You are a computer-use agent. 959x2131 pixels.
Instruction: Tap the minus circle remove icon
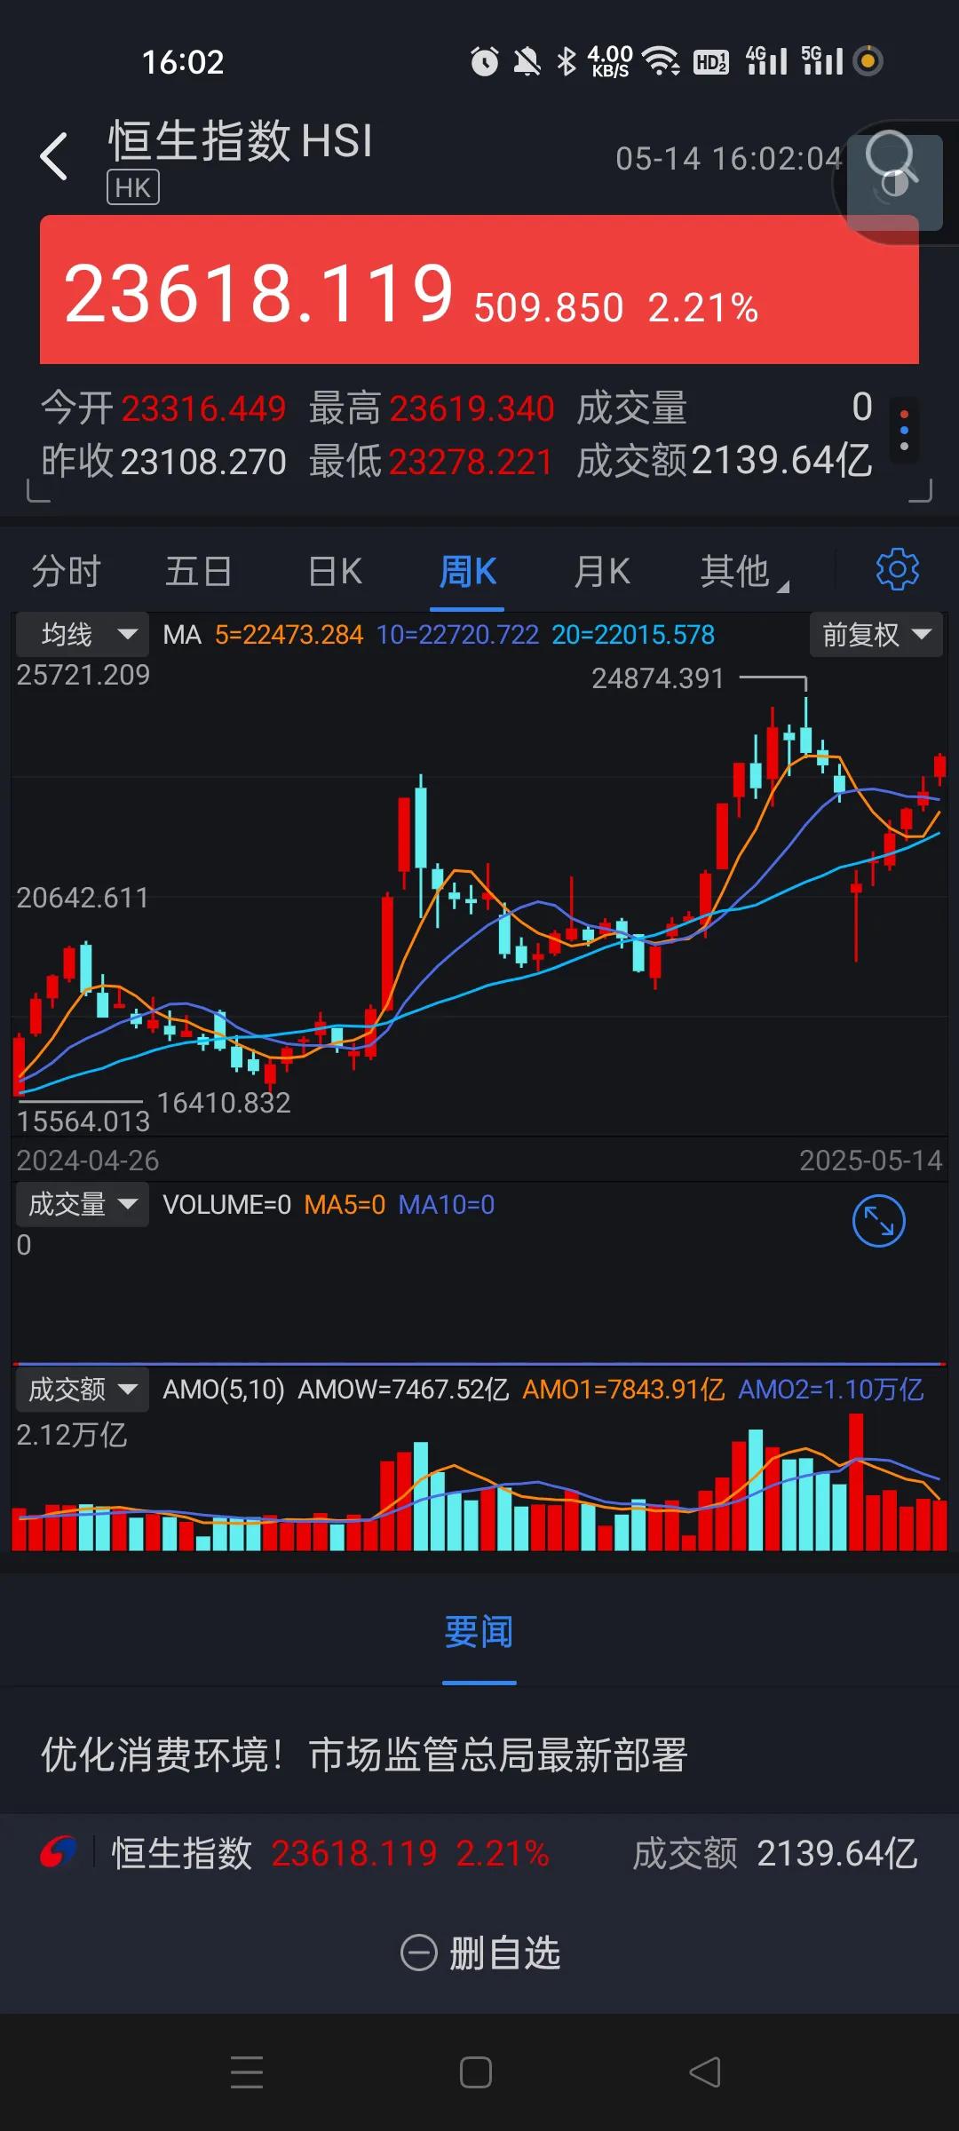point(419,1953)
